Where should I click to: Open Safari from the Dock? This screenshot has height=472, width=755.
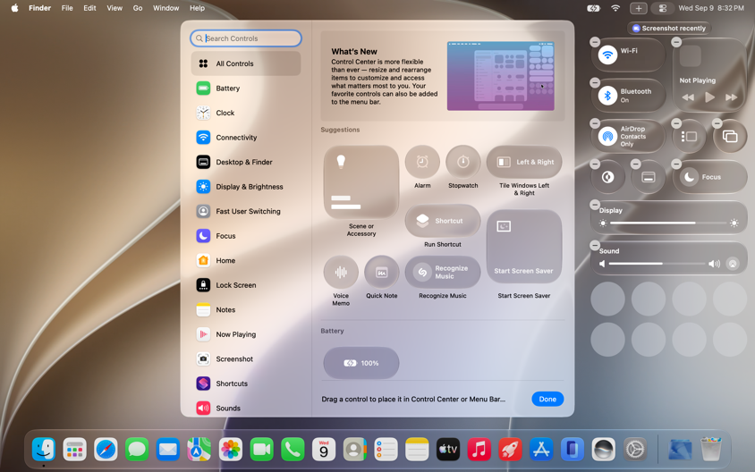[x=106, y=450]
